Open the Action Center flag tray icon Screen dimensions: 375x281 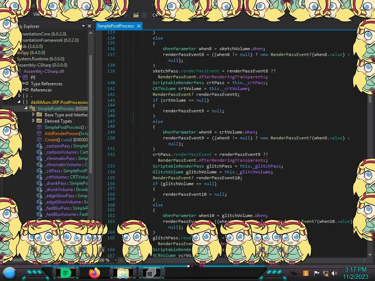(x=316, y=273)
